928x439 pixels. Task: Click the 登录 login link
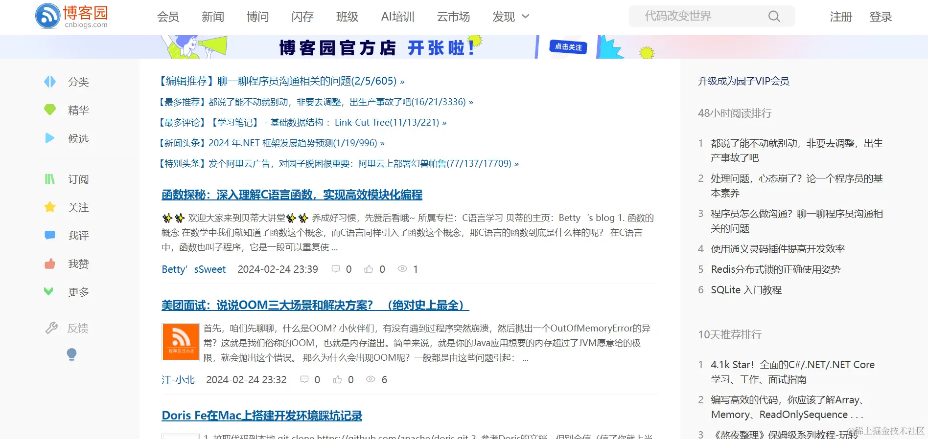[x=881, y=17]
